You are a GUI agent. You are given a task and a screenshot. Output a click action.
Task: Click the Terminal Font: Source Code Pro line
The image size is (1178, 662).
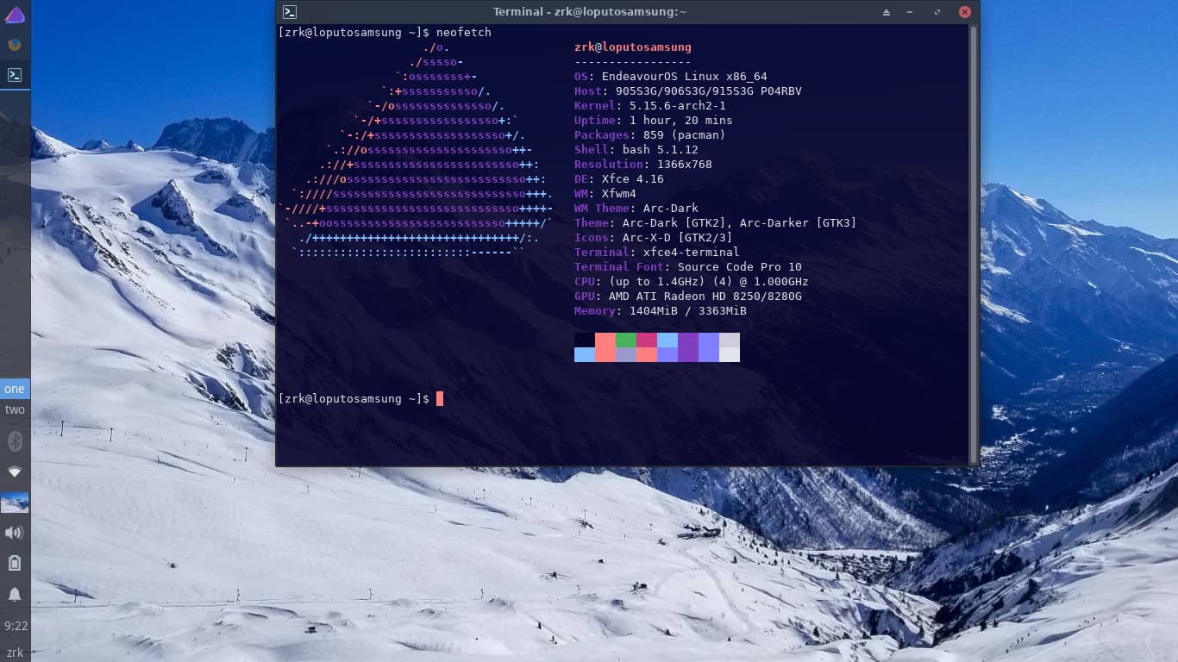(x=688, y=267)
